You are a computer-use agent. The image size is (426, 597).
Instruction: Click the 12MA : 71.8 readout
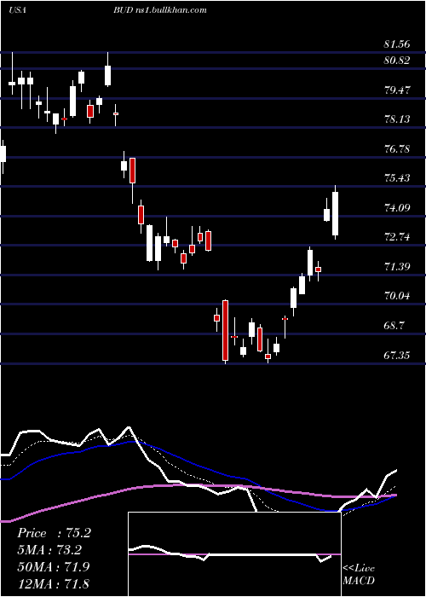pos(53,583)
